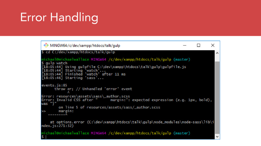The width and height of the screenshot is (261, 146).
Task: Click the 'at options.error' stack trace line
Action: [x=132, y=122]
